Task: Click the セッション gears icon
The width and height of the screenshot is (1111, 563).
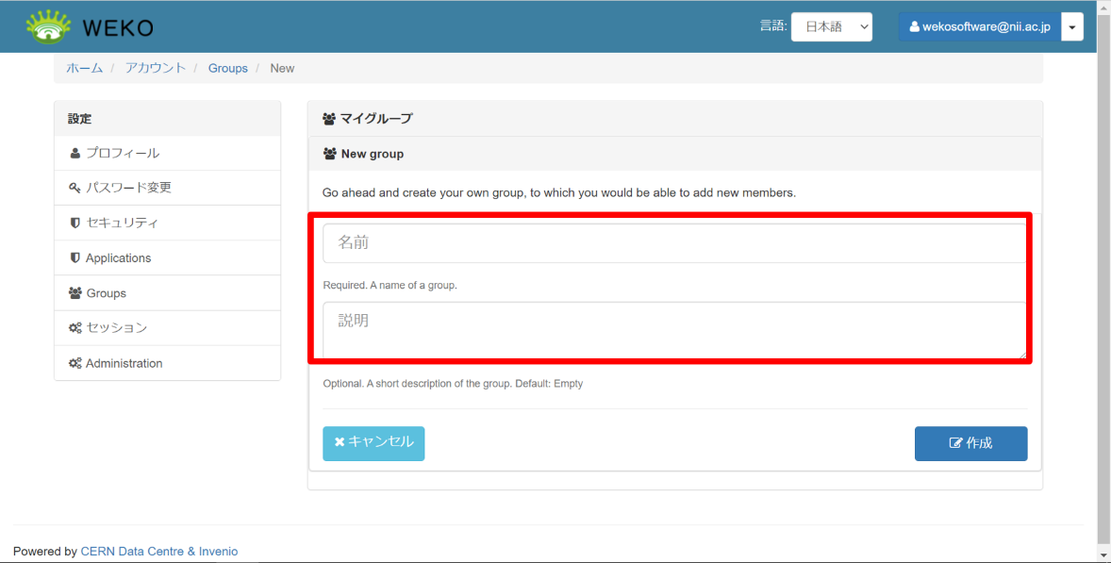Action: click(75, 328)
